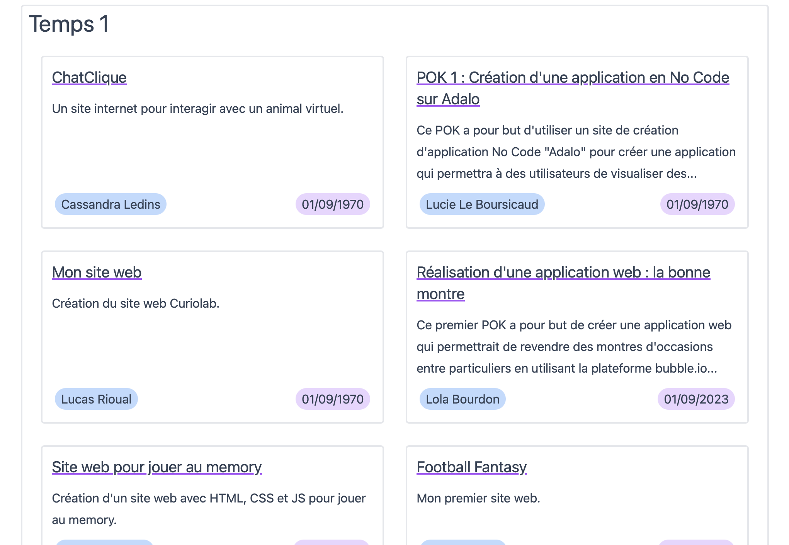Click the Lola Bourdon author tag
The image size is (789, 545).
tap(463, 399)
